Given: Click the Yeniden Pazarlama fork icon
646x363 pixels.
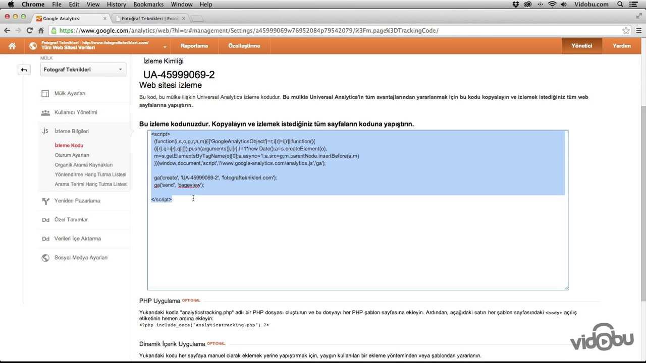Looking at the screenshot, I should pos(45,201).
